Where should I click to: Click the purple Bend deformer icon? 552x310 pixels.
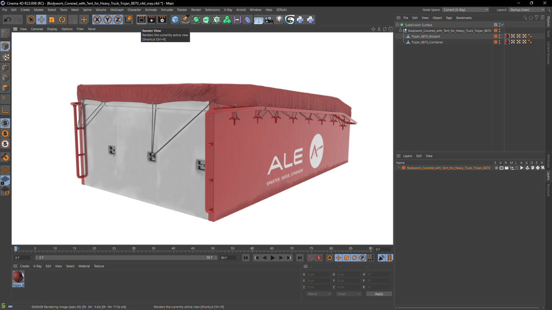point(248,19)
